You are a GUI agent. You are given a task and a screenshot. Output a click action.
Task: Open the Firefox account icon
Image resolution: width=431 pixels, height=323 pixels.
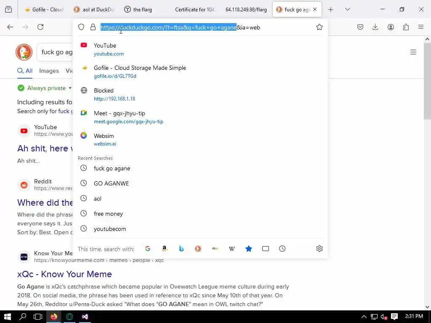click(x=391, y=27)
